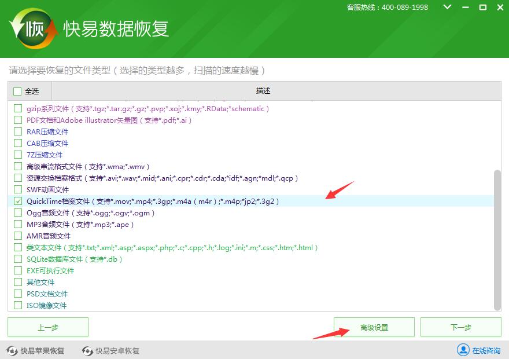Select the RAR压缩文件 row label
Viewport: 509px width, 359px height.
[x=47, y=131]
